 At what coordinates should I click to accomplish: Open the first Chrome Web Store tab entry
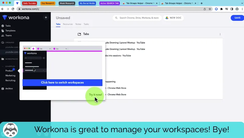click(x=116, y=88)
